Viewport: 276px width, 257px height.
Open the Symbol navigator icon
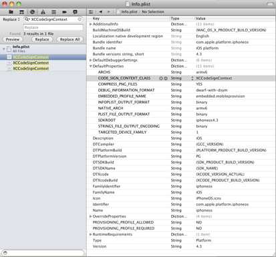[x=21, y=12]
